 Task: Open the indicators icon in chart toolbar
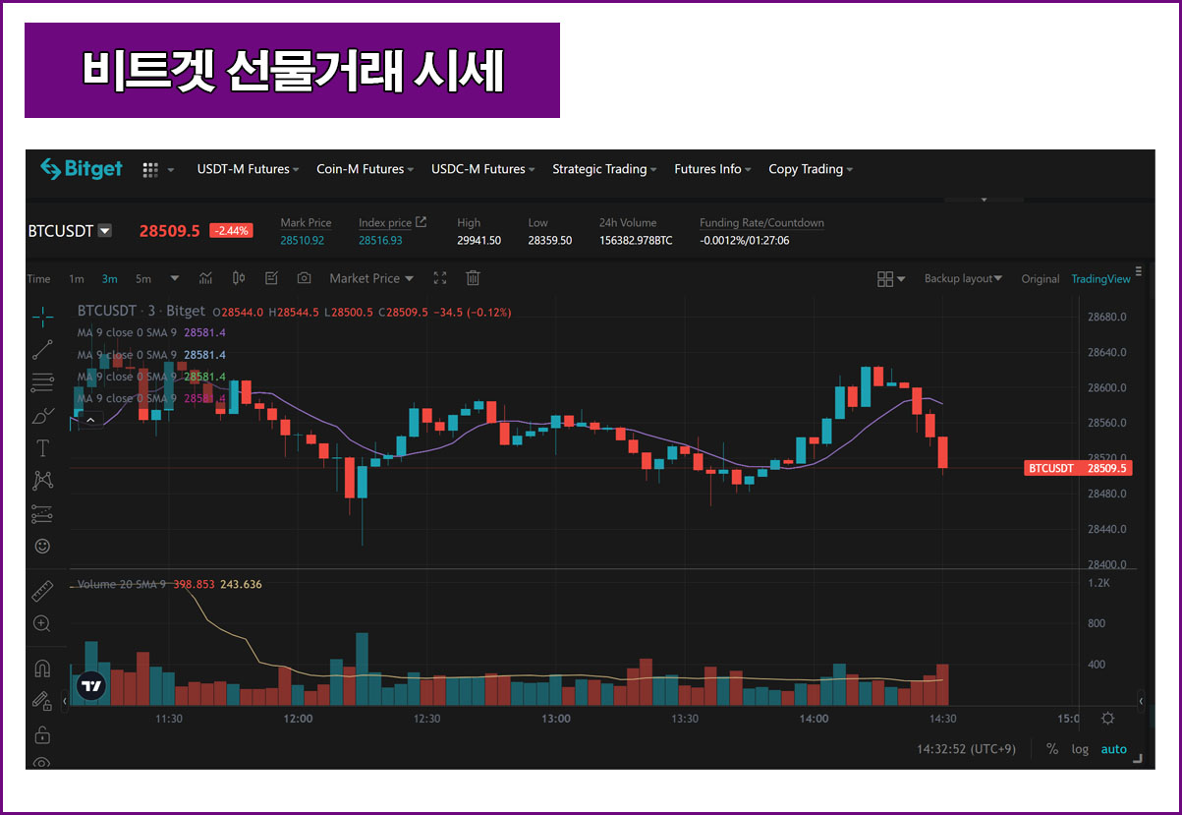pos(206,278)
